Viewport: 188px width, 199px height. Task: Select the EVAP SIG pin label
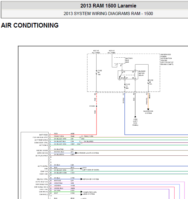(x=44, y=171)
